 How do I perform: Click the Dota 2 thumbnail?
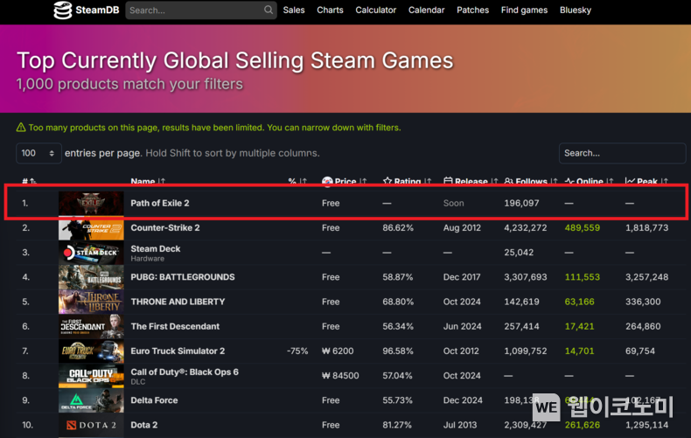[x=91, y=425]
